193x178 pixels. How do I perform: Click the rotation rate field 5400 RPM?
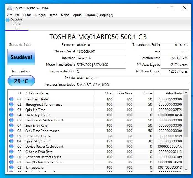click(175, 58)
